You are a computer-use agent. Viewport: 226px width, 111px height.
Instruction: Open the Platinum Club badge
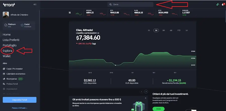[x=10, y=25]
